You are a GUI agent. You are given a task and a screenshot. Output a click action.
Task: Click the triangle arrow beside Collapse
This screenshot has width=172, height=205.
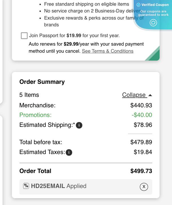150,95
